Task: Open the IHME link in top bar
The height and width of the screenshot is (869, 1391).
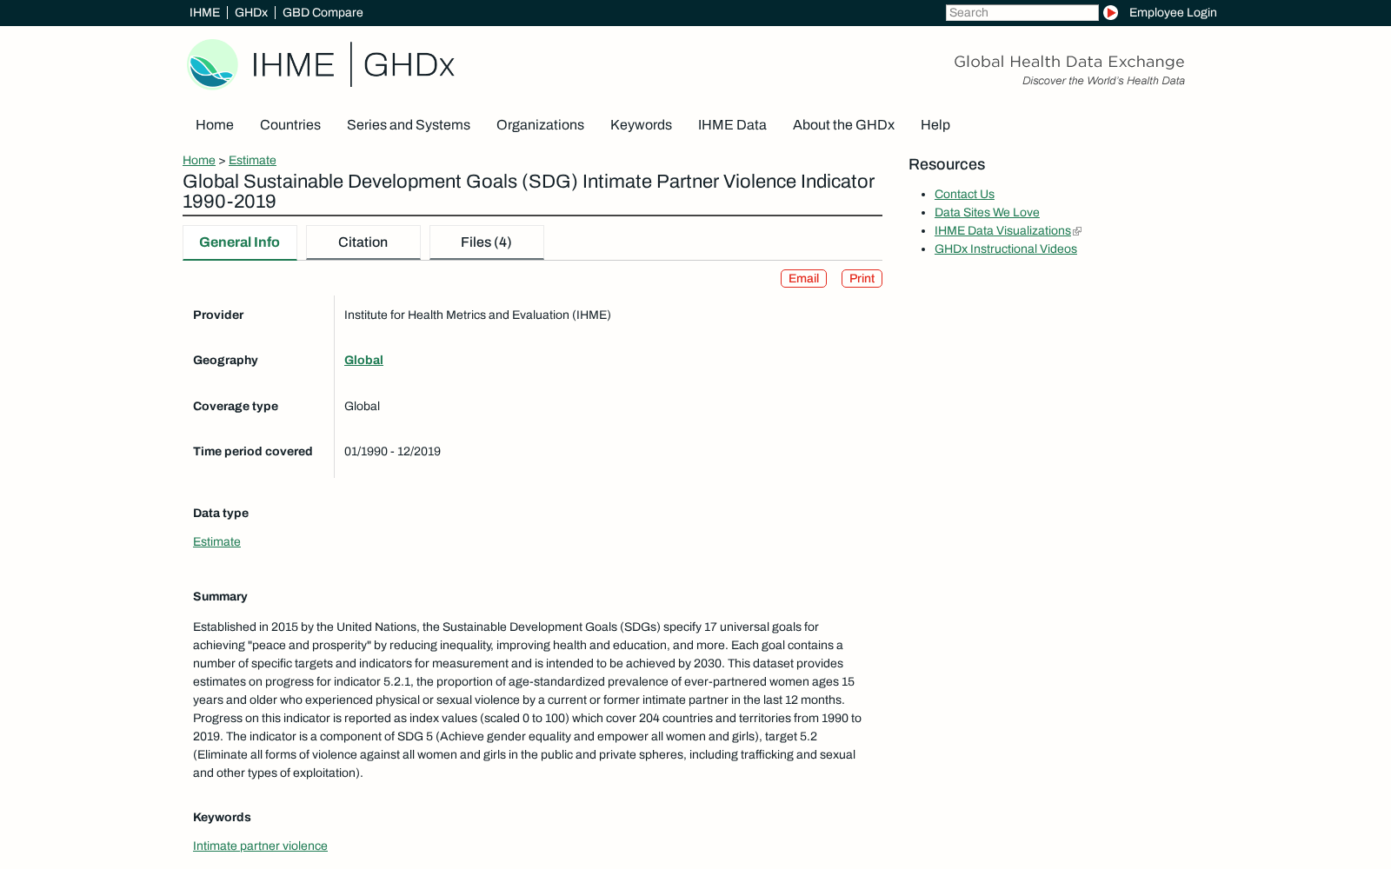Action: [x=205, y=13]
